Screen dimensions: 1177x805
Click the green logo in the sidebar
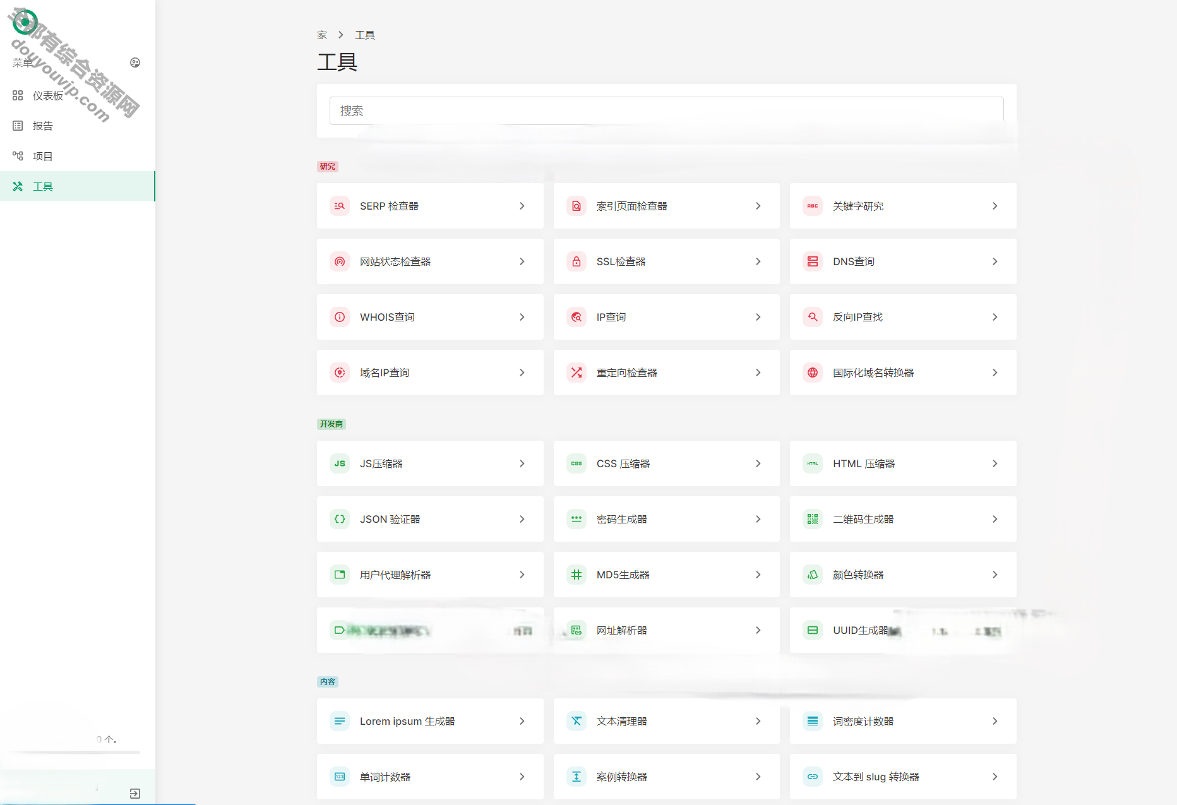pyautogui.click(x=25, y=22)
